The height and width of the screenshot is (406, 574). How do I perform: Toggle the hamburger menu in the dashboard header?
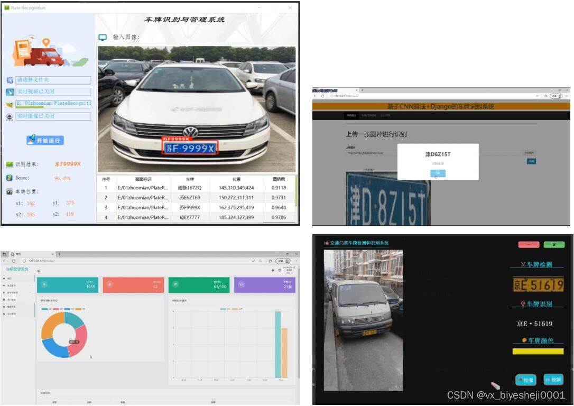pyautogui.click(x=39, y=271)
